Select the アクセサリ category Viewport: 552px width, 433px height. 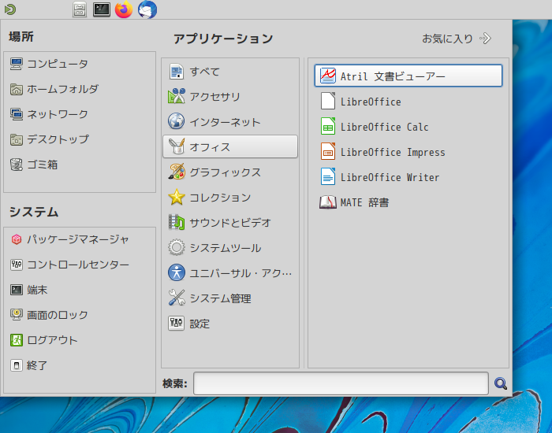(x=230, y=96)
